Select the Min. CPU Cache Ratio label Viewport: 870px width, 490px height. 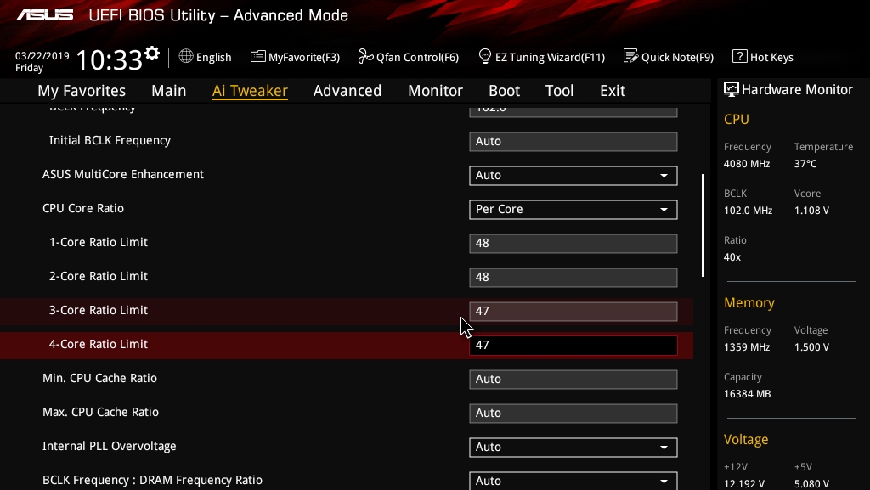[x=100, y=378]
